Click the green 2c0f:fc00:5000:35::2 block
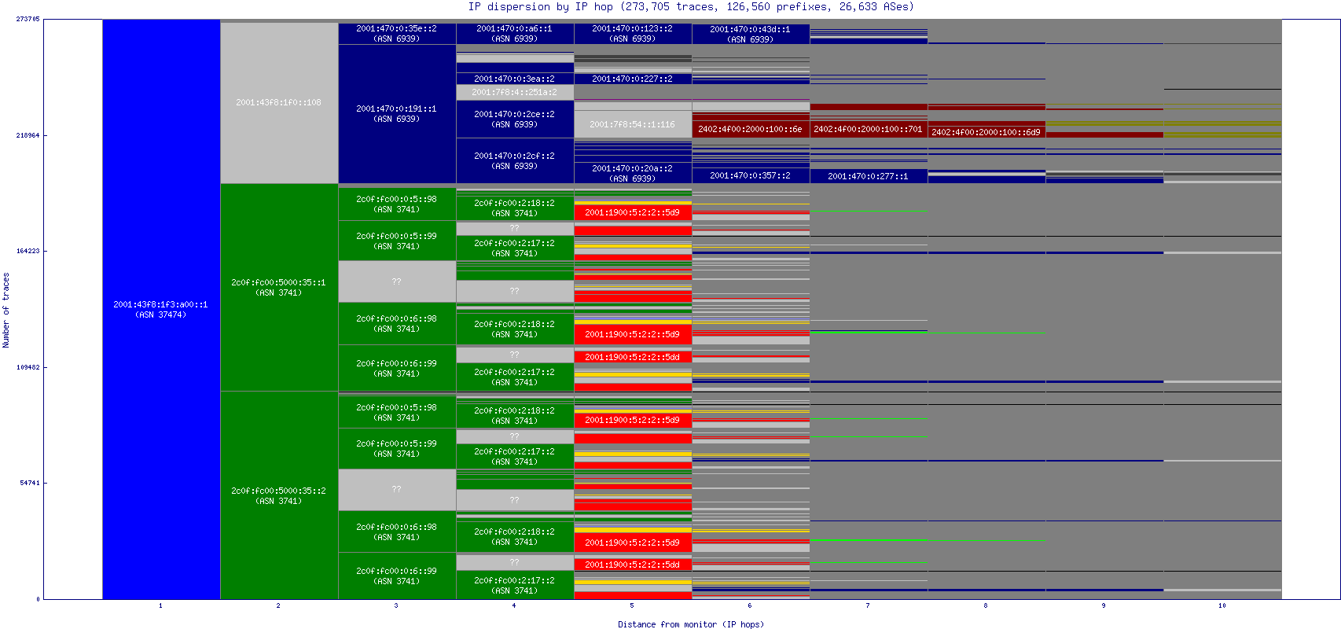 [279, 495]
